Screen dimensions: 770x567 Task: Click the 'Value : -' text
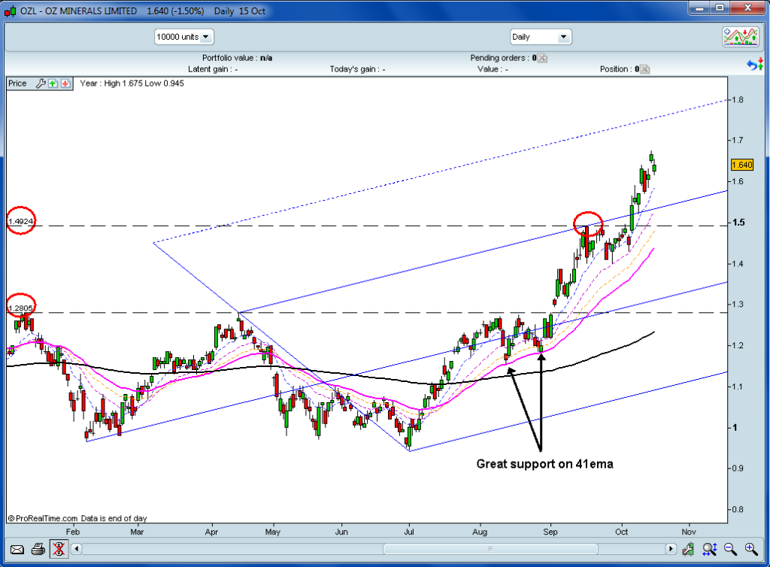coord(493,69)
